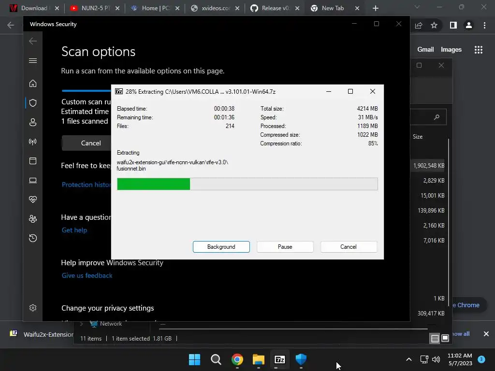Show hidden system tray icons chevron
The height and width of the screenshot is (371, 495).
click(x=409, y=359)
